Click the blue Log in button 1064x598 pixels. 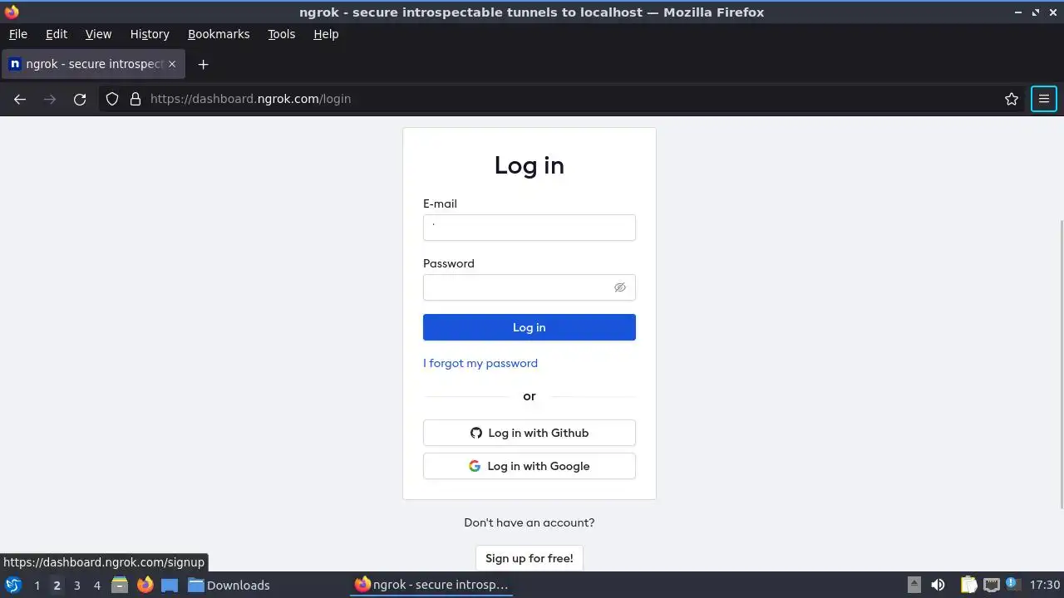point(530,327)
